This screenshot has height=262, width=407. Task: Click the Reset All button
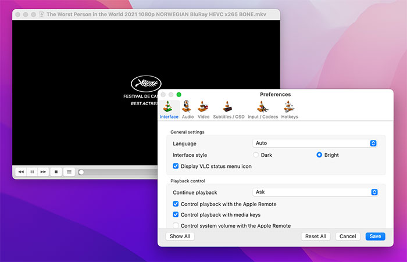click(316, 236)
